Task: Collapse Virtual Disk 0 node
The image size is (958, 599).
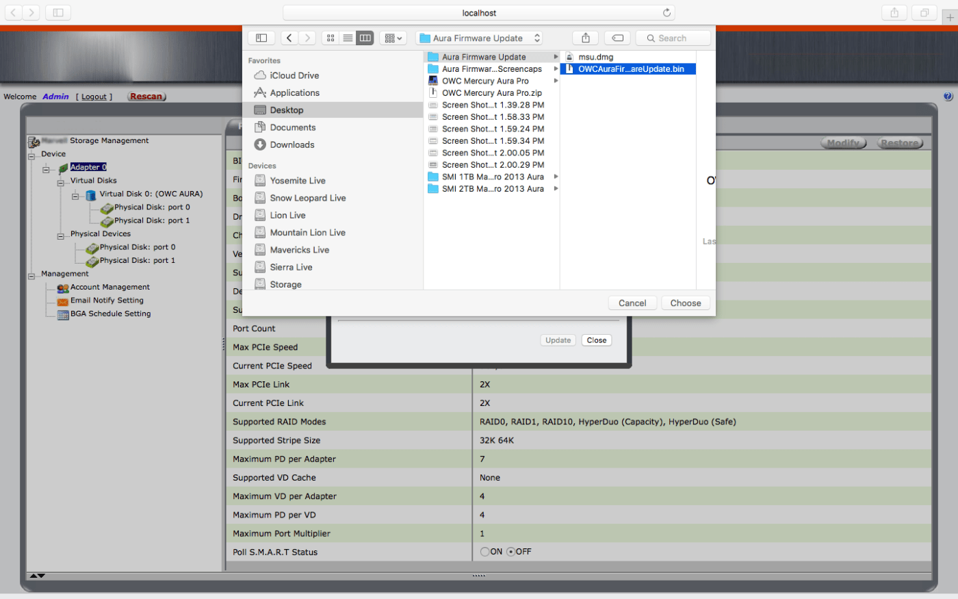Action: [x=75, y=196]
